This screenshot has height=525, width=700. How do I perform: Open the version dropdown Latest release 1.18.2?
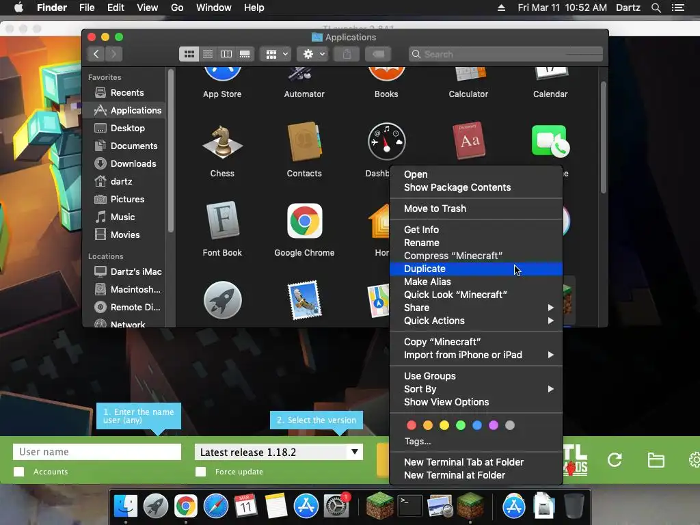pyautogui.click(x=279, y=452)
